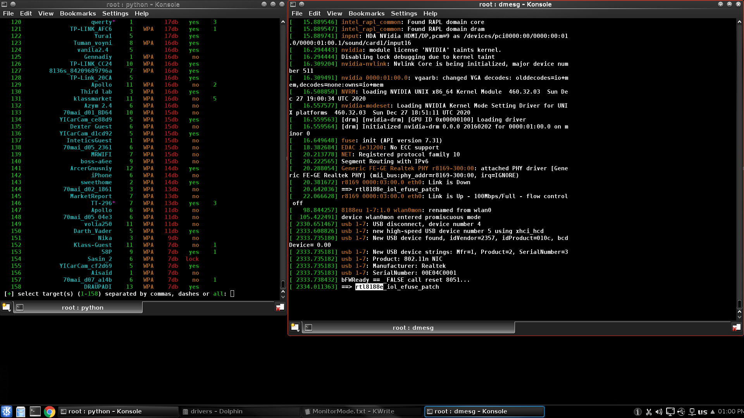The image size is (744, 418).
Task: Select the root : dmesg tab
Action: coord(413,328)
